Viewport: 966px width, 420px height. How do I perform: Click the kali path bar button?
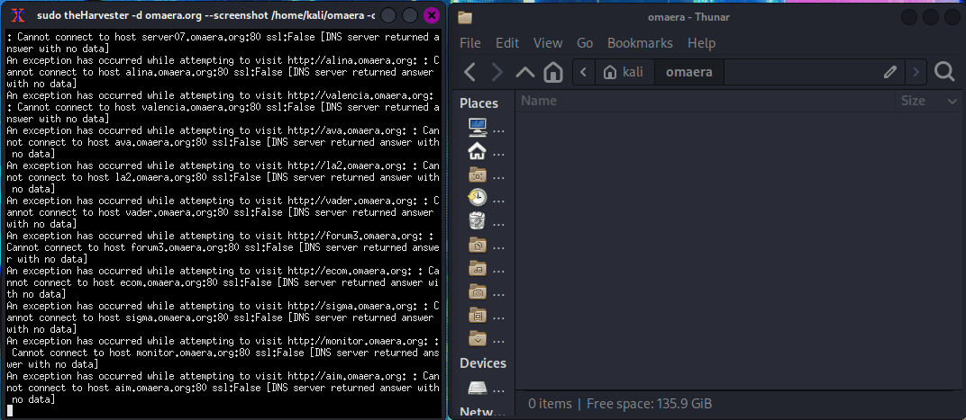[x=625, y=72]
